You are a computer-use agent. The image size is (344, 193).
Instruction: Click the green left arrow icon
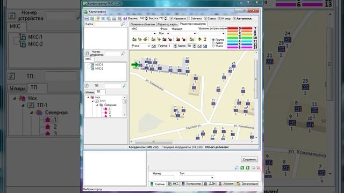click(x=242, y=168)
